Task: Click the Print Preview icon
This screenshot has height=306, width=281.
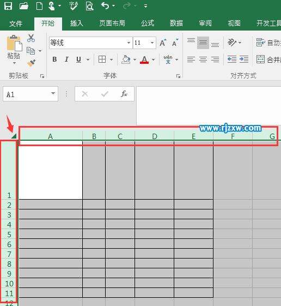Action: [89, 6]
